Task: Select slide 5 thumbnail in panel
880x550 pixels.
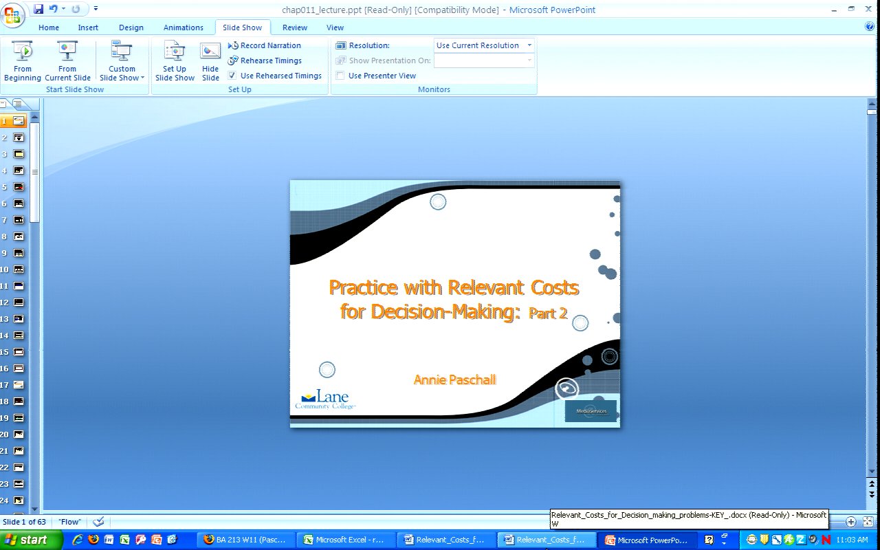Action: click(19, 187)
